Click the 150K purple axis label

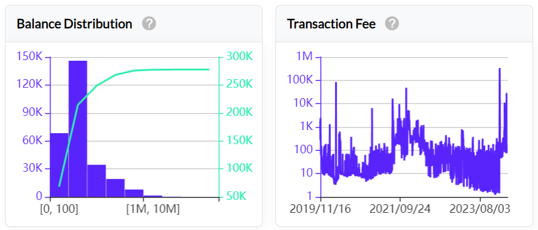(x=29, y=56)
